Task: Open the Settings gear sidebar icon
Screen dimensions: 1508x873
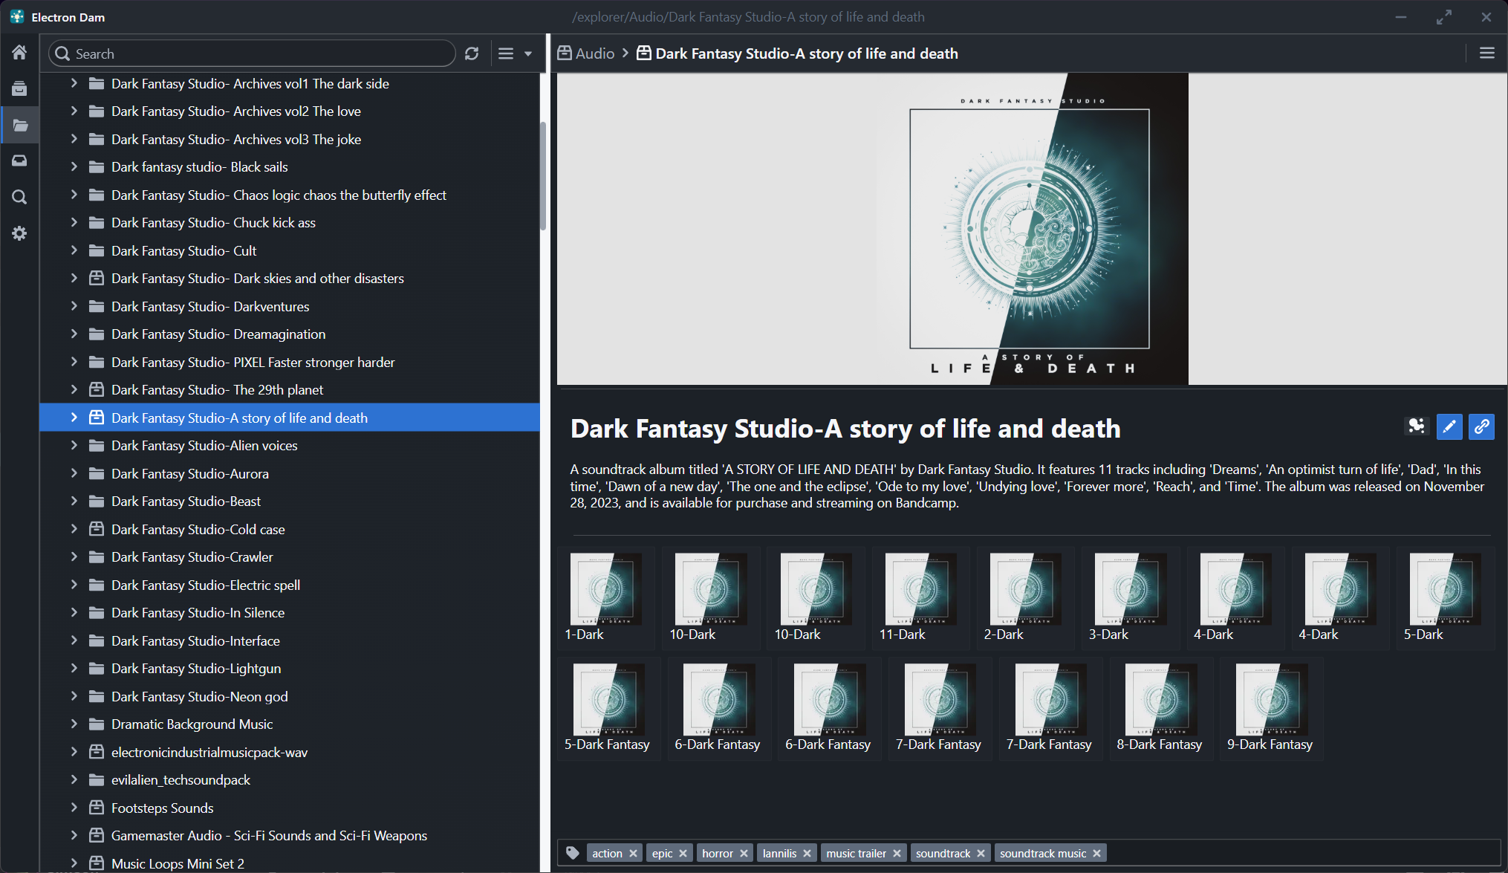Action: coord(19,233)
